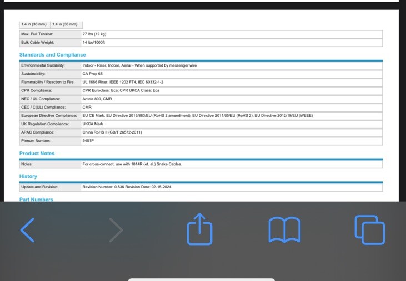Tap the Safari back arrow
This screenshot has width=406, height=281.
27,230
